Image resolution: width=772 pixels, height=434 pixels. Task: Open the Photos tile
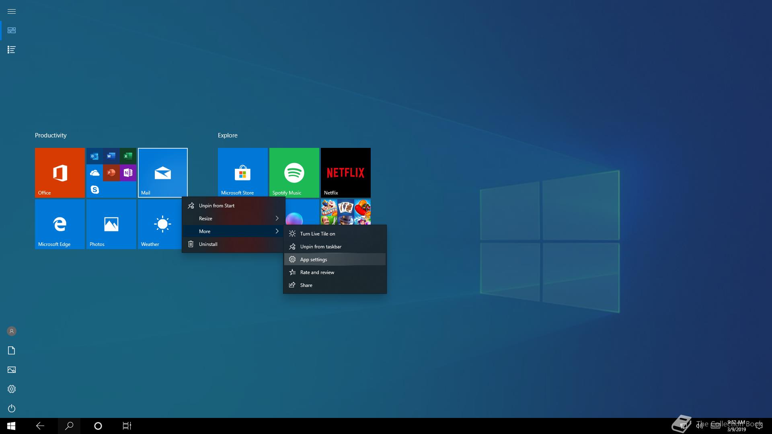click(111, 224)
